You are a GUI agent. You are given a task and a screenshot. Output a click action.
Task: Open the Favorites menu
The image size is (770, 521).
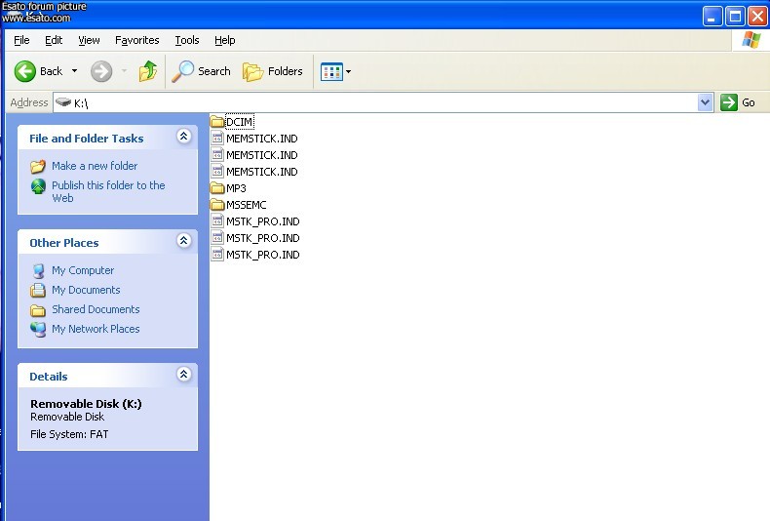136,40
